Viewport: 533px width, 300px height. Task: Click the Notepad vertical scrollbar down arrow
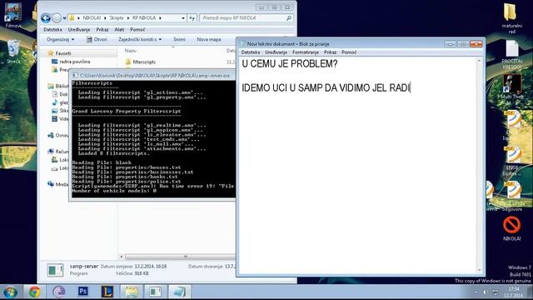pos(480,270)
